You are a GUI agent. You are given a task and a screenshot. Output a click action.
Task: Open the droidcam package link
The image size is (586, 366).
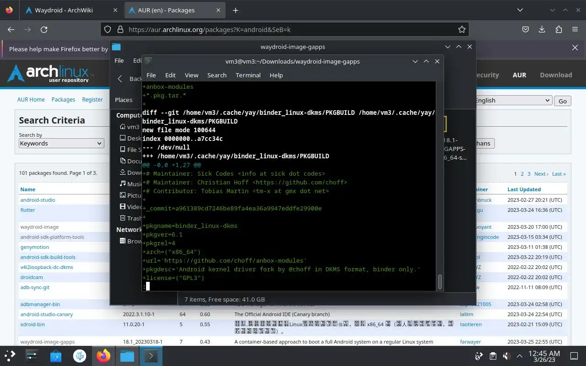coord(32,277)
